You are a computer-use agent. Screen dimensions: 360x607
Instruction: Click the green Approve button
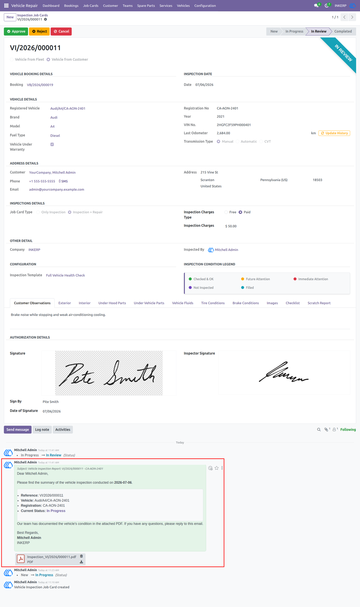16,31
